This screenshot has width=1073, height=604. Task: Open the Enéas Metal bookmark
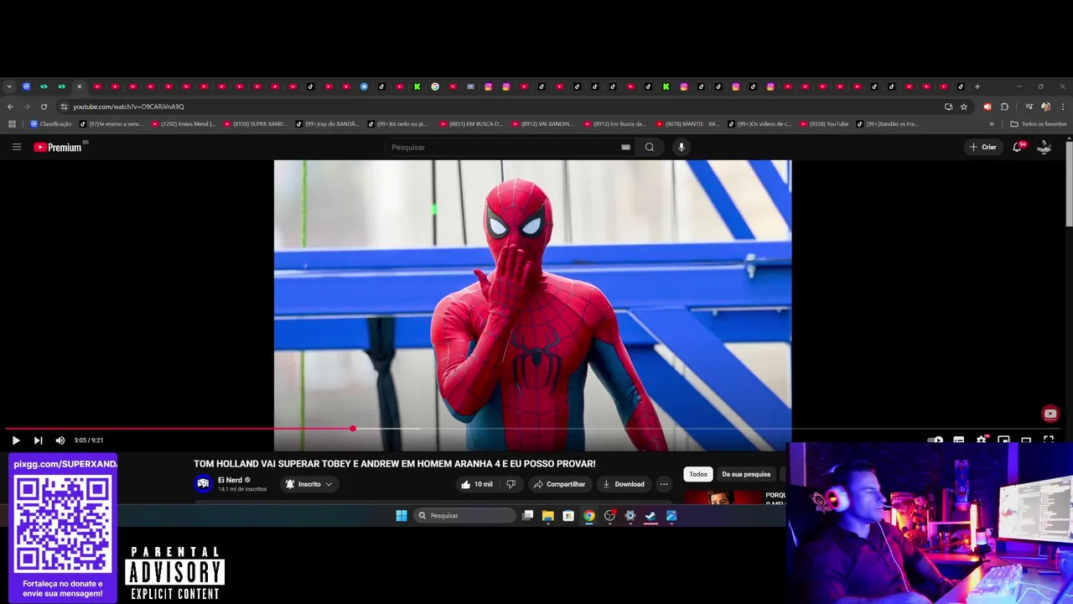click(184, 124)
